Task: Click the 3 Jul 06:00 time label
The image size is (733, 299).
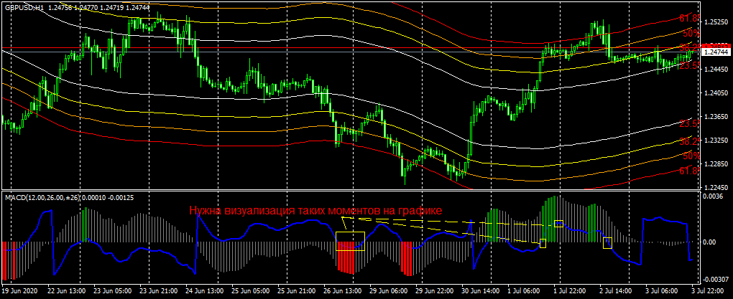Action: point(662,290)
